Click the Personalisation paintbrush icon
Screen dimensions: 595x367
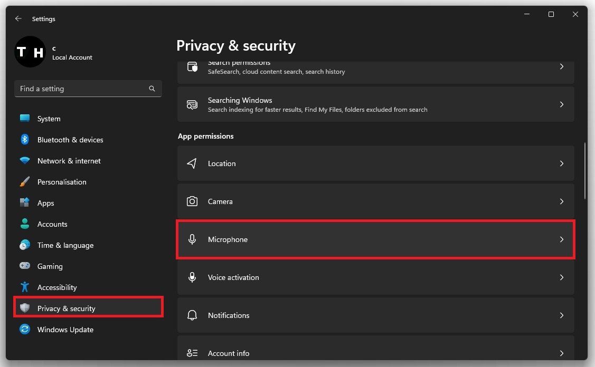[x=25, y=181]
